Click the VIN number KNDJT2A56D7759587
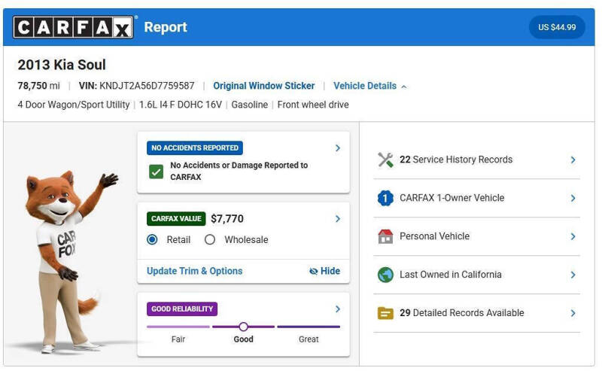This screenshot has width=602, height=371. pos(147,86)
